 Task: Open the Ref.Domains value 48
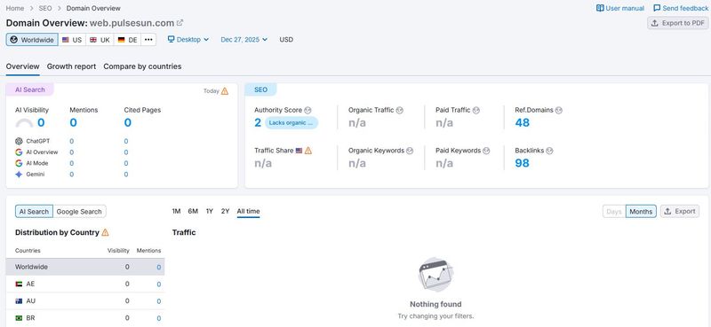[x=523, y=122]
